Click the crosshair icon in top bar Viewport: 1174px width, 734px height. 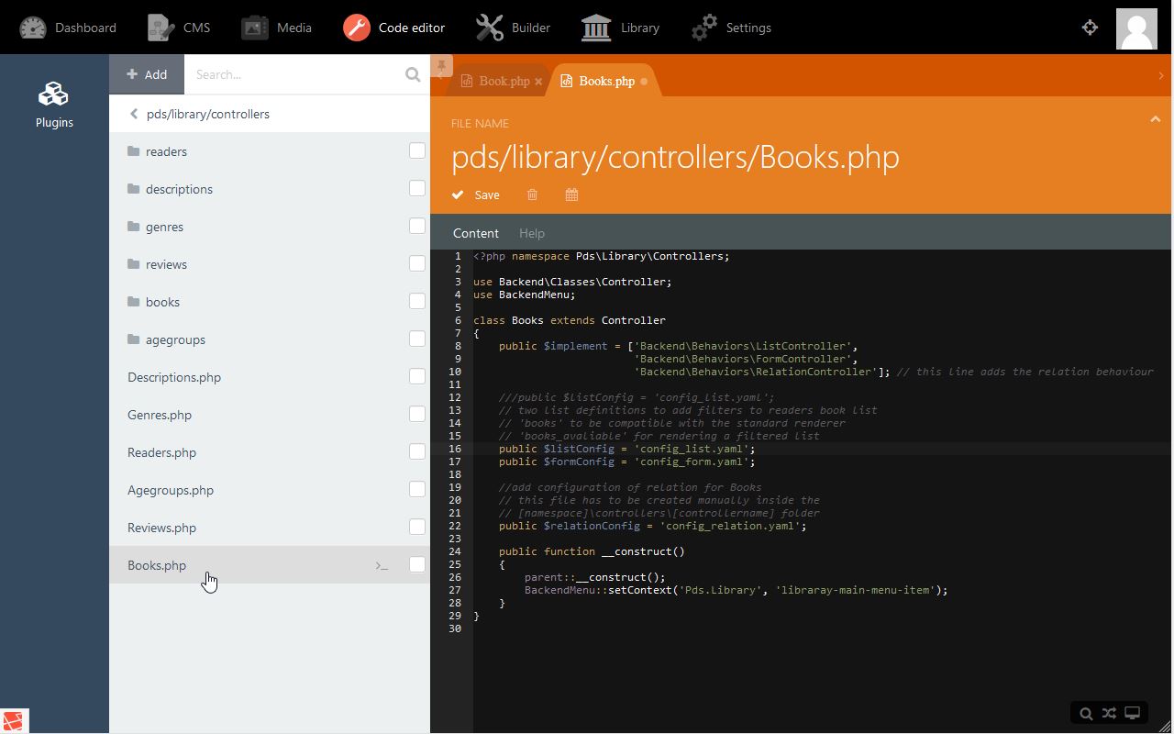1090,28
